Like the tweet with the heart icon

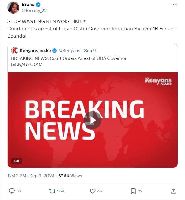point(93,191)
